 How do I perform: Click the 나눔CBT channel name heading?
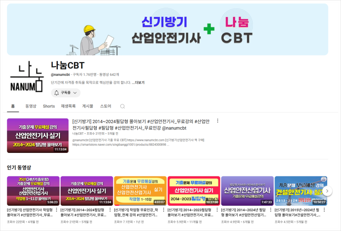67,65
